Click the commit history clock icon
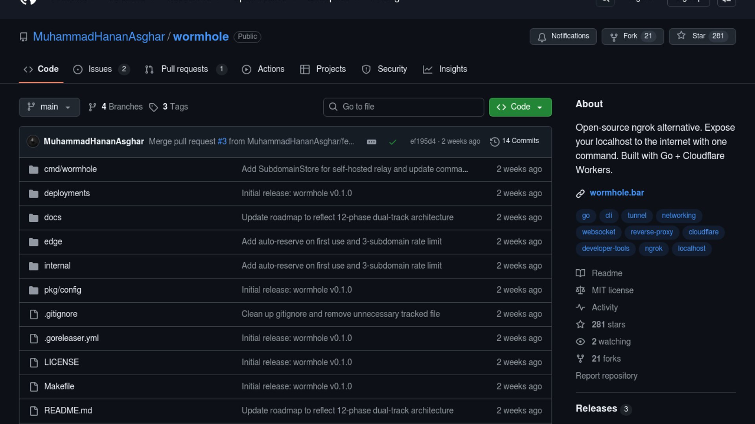 [x=494, y=141]
